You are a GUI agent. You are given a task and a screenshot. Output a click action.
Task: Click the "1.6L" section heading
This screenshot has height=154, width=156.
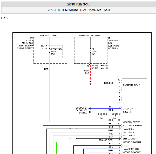click(4, 18)
